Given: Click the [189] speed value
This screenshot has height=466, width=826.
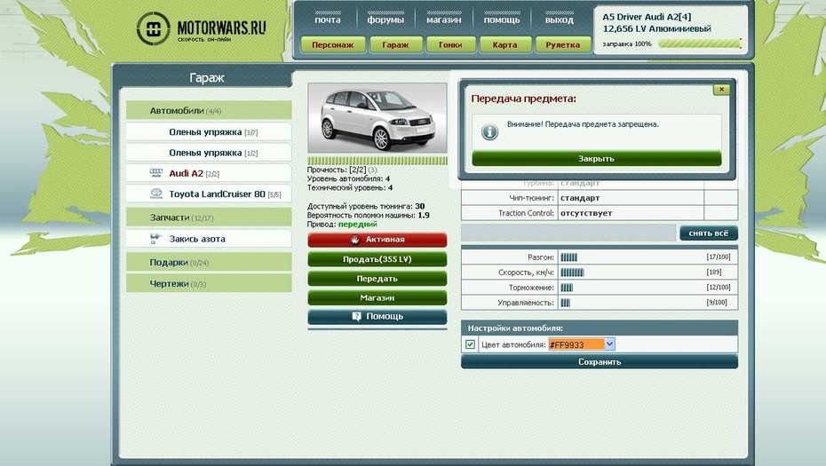Looking at the screenshot, I should [714, 272].
